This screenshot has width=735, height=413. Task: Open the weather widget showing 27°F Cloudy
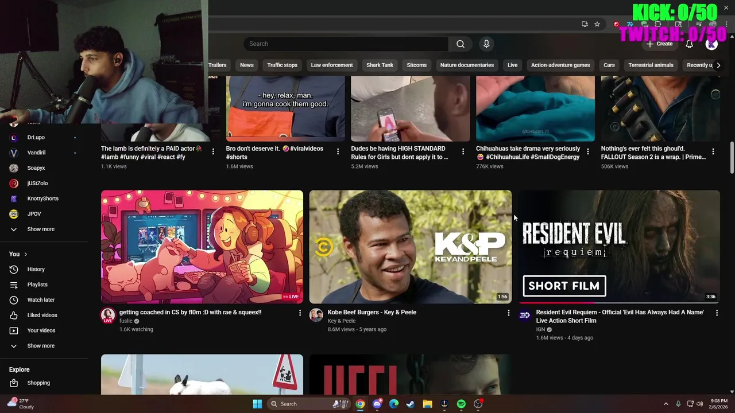21,403
